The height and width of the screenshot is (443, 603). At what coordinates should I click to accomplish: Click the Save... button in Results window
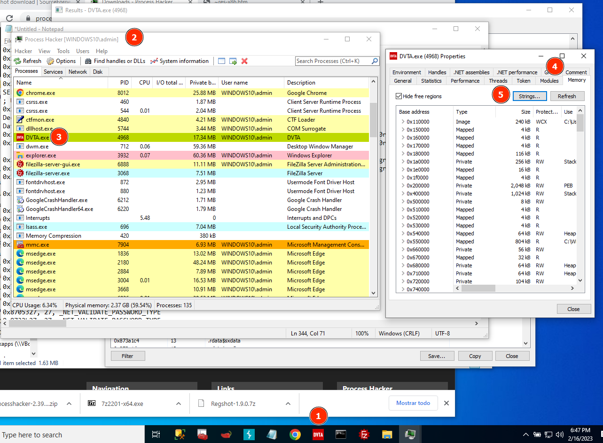click(437, 356)
